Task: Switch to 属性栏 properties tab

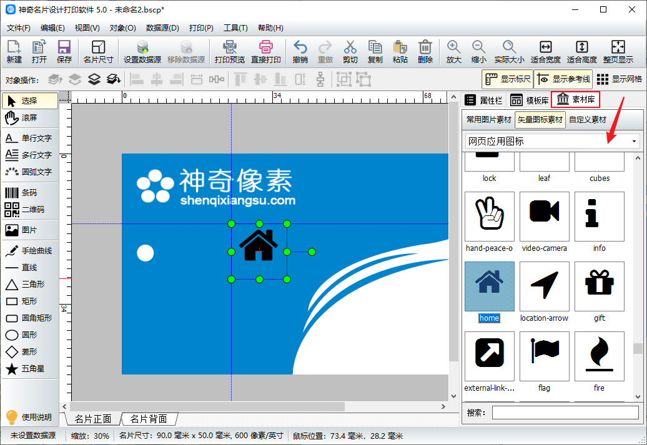Action: tap(483, 100)
